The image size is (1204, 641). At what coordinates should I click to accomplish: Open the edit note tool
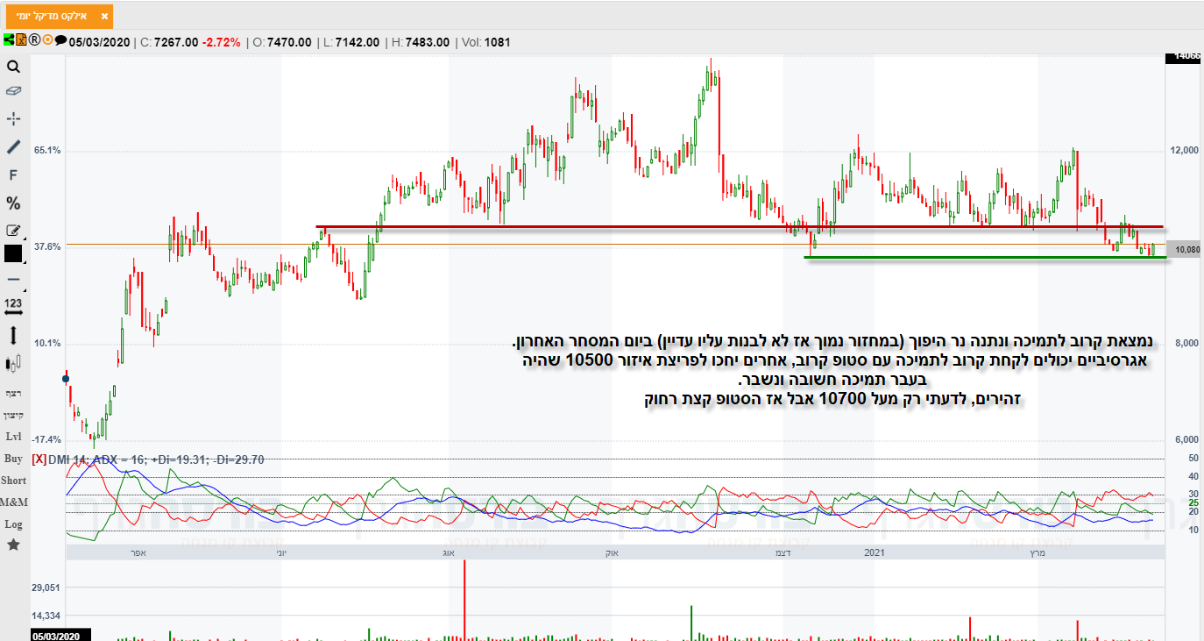pos(13,231)
